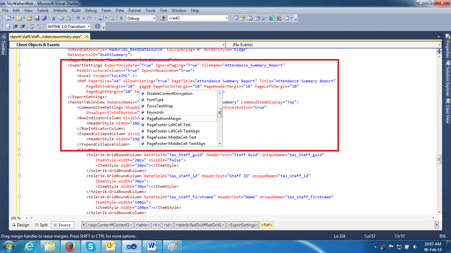Image resolution: width=451 pixels, height=253 pixels.
Task: Click the Copy icon in the toolbar
Action: click(x=61, y=18)
